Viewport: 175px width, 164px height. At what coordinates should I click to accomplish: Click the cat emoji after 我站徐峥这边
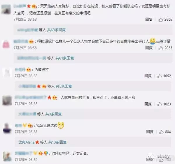[x=61, y=125]
